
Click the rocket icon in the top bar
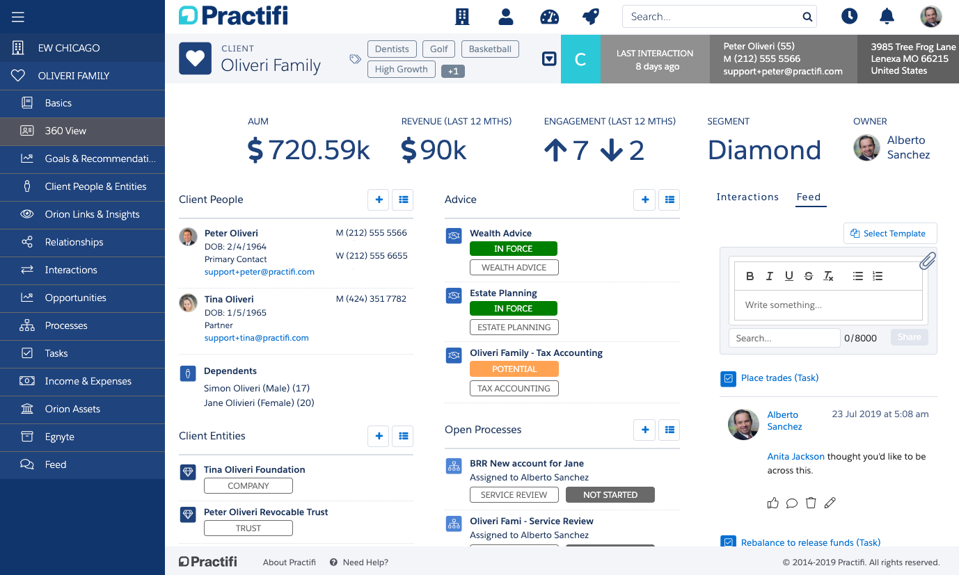point(592,16)
